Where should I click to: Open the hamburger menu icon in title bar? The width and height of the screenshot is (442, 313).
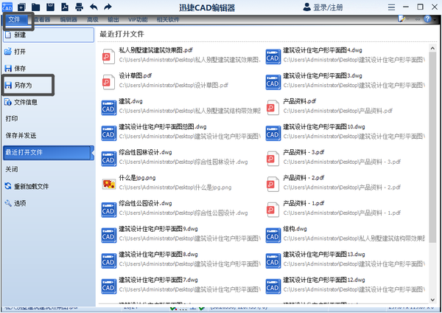point(391,7)
